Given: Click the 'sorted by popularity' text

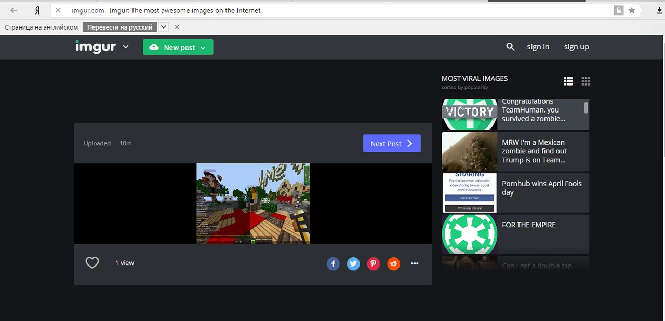Looking at the screenshot, I should tap(465, 87).
